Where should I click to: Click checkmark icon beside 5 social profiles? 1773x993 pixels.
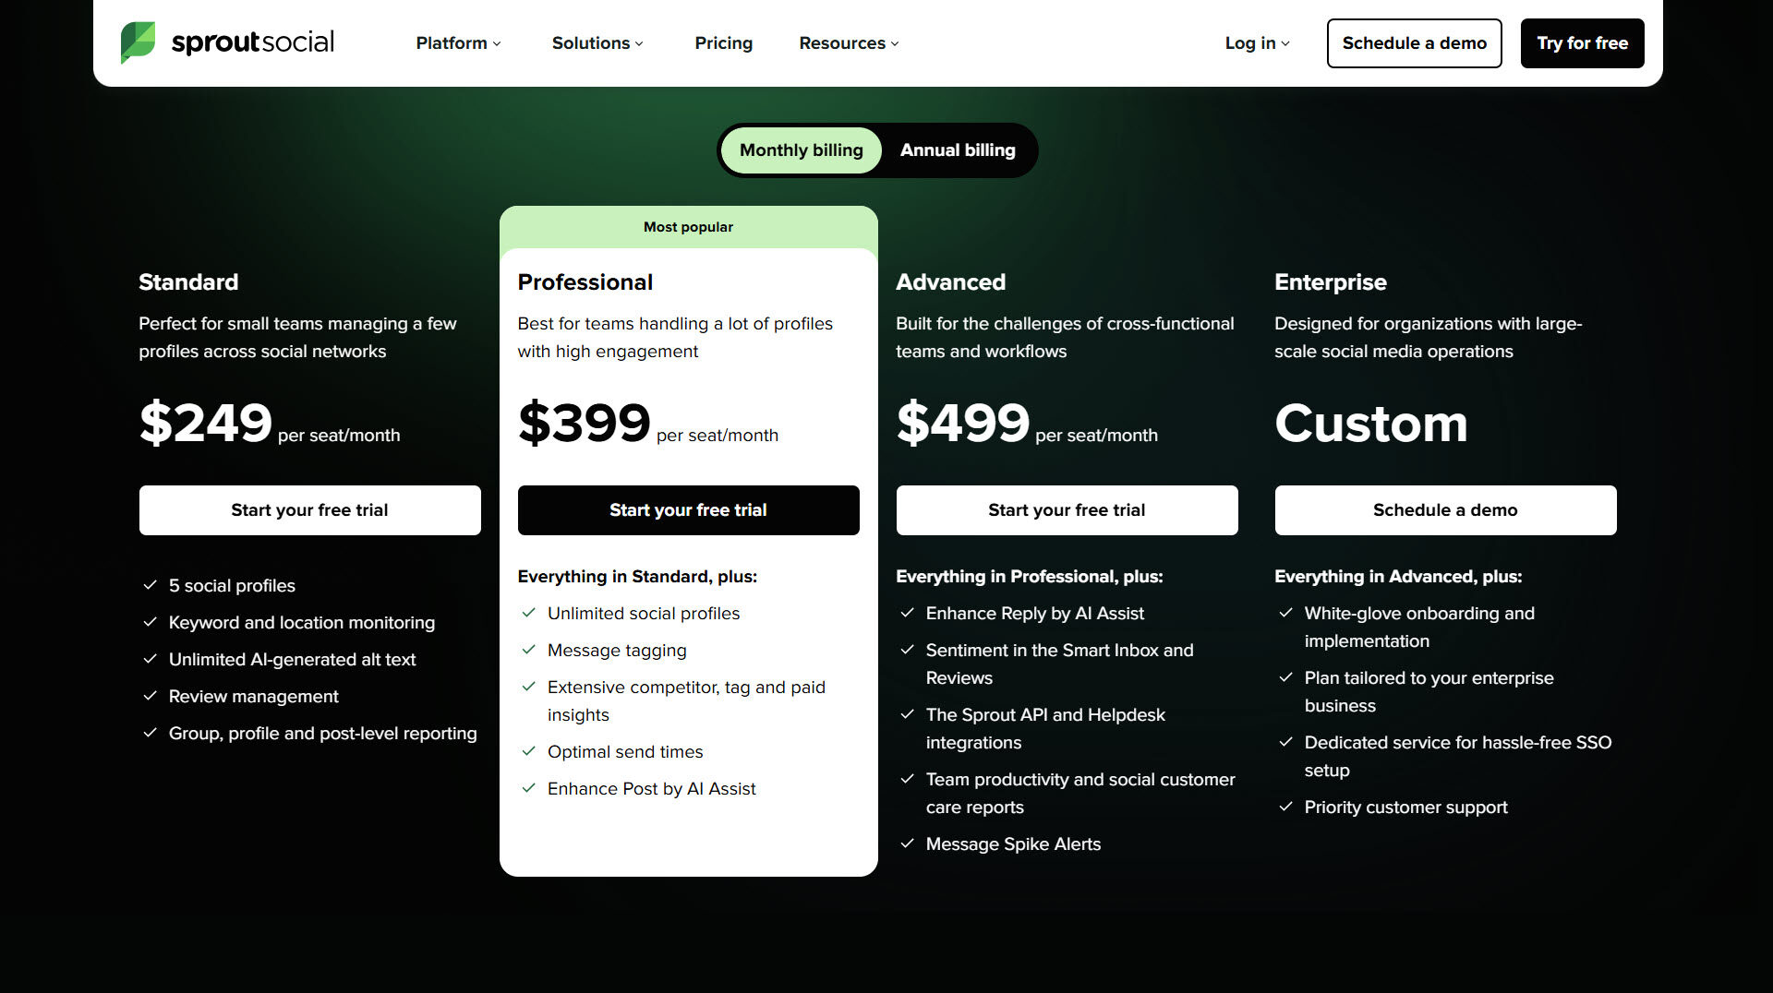point(150,585)
